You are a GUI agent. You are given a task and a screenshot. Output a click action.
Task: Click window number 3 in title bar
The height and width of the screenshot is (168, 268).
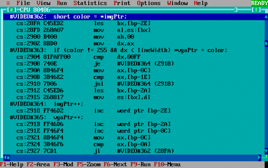pos(236,10)
